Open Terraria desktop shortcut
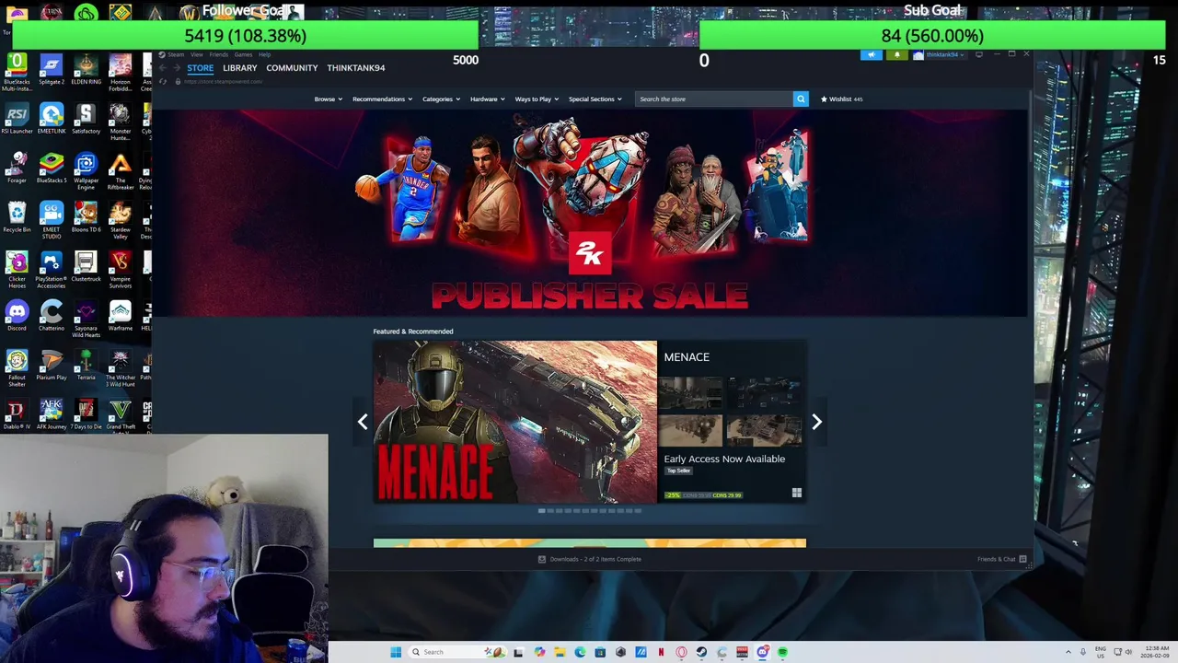Image resolution: width=1178 pixels, height=663 pixels. tap(86, 364)
